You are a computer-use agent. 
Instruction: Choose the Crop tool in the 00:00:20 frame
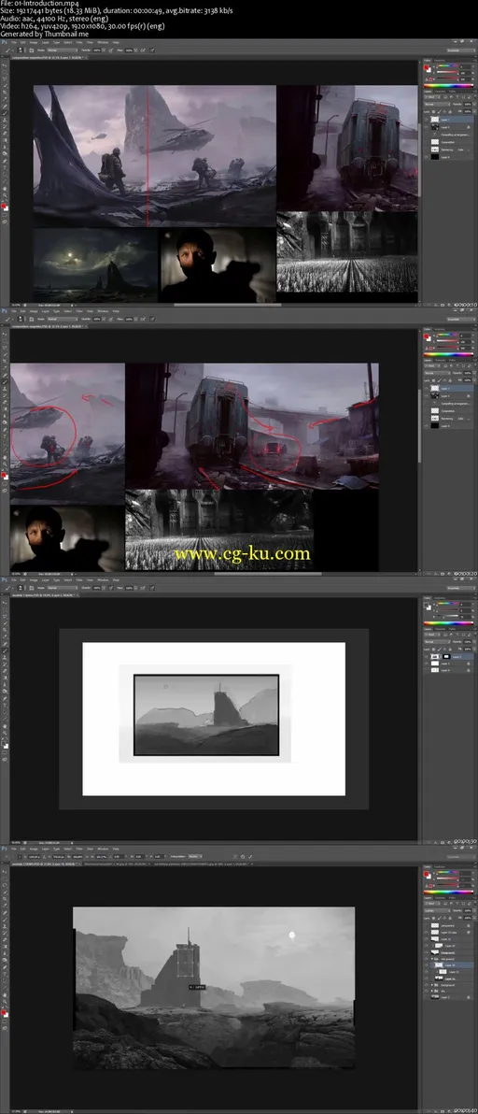point(5,361)
